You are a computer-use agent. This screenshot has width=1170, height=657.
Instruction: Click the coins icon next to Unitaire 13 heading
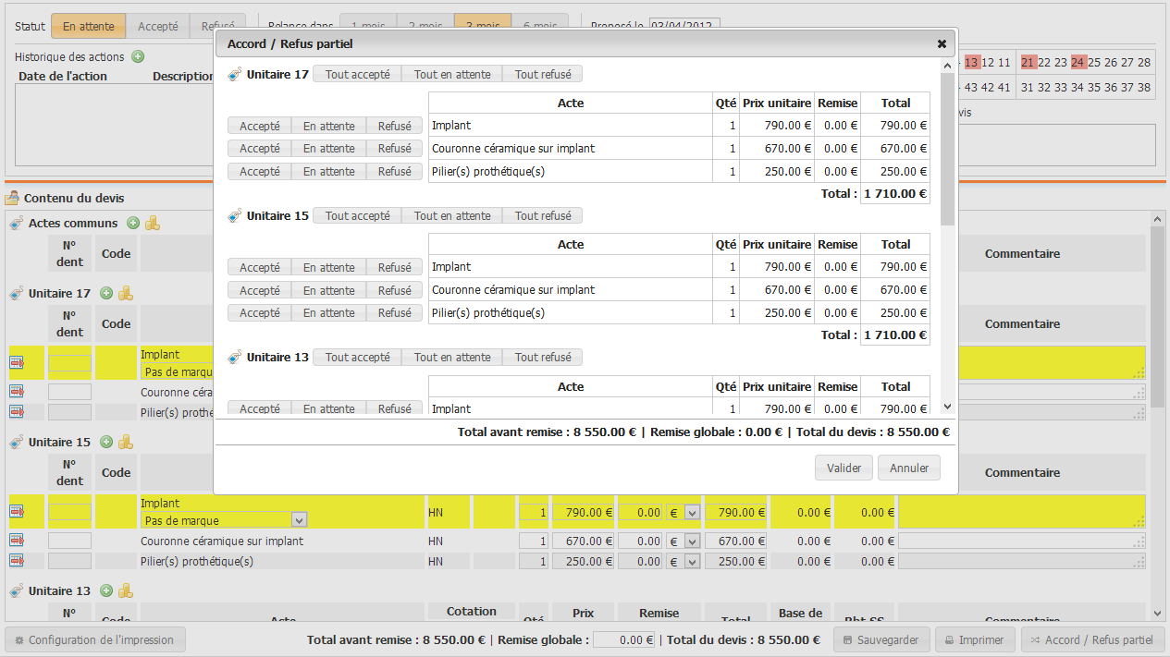(126, 590)
